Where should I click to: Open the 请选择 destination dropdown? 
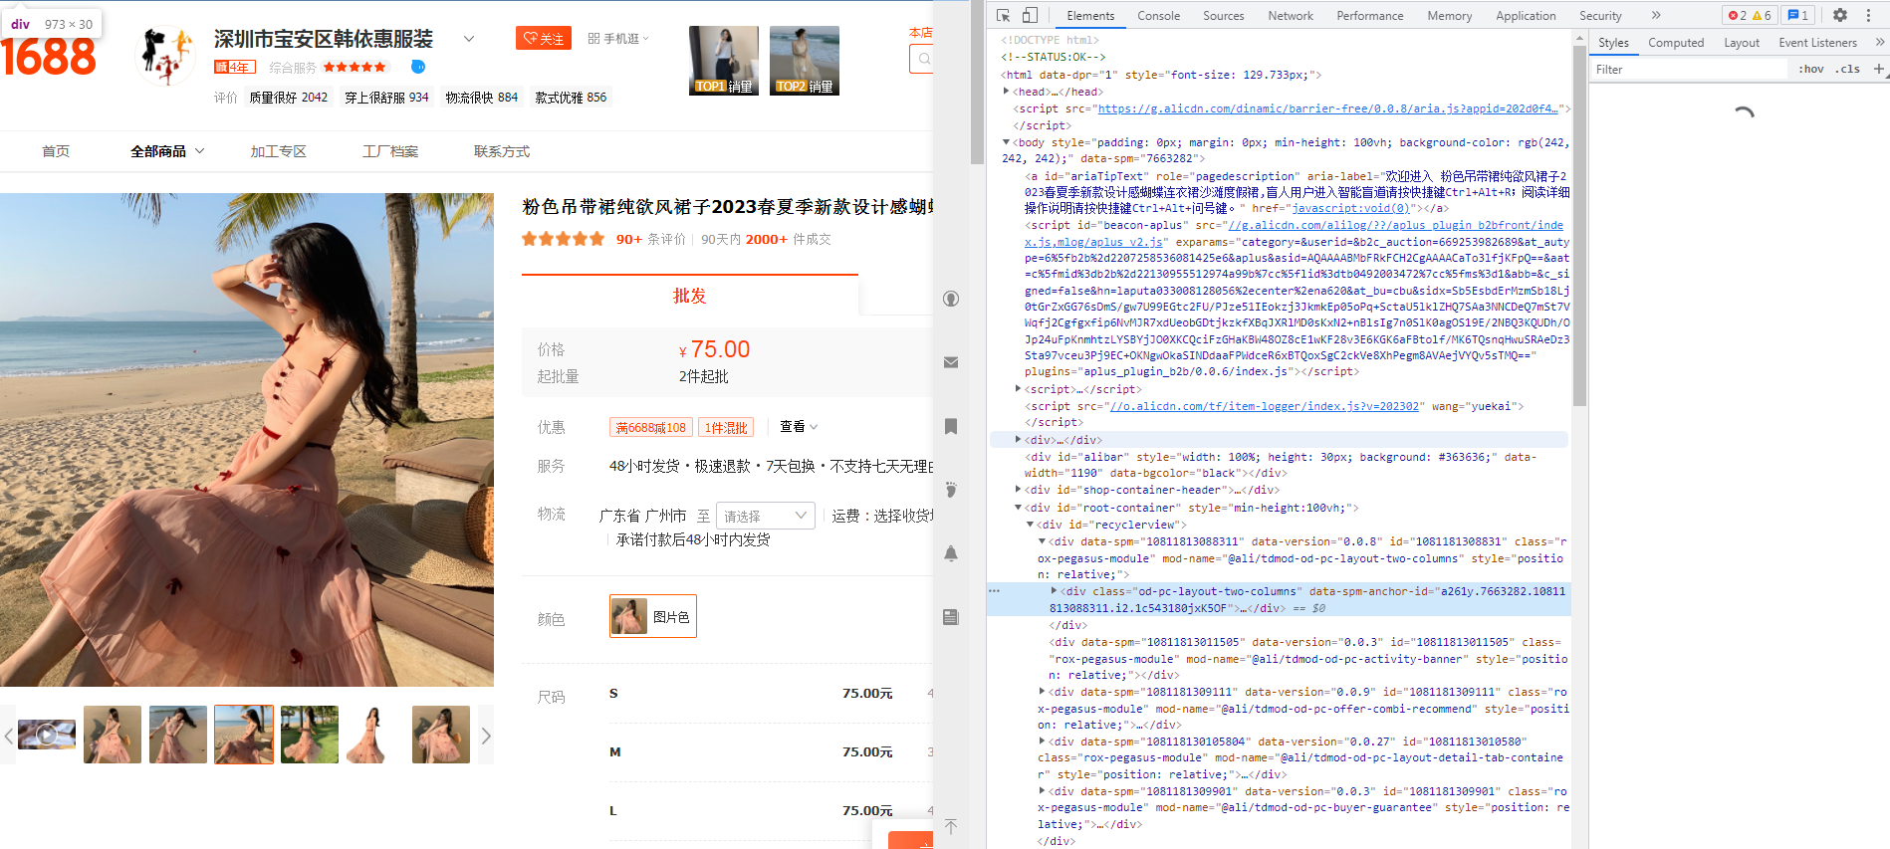click(x=765, y=516)
